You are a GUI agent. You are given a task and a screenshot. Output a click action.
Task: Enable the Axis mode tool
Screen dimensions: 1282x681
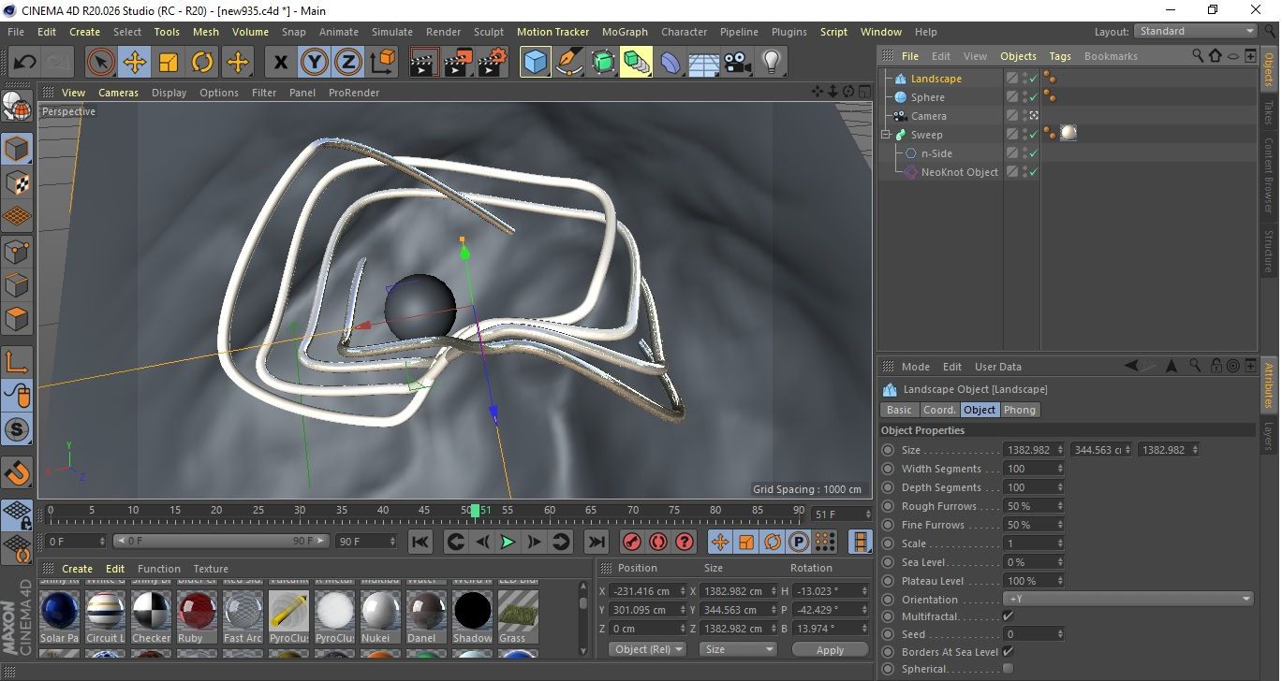pyautogui.click(x=17, y=362)
